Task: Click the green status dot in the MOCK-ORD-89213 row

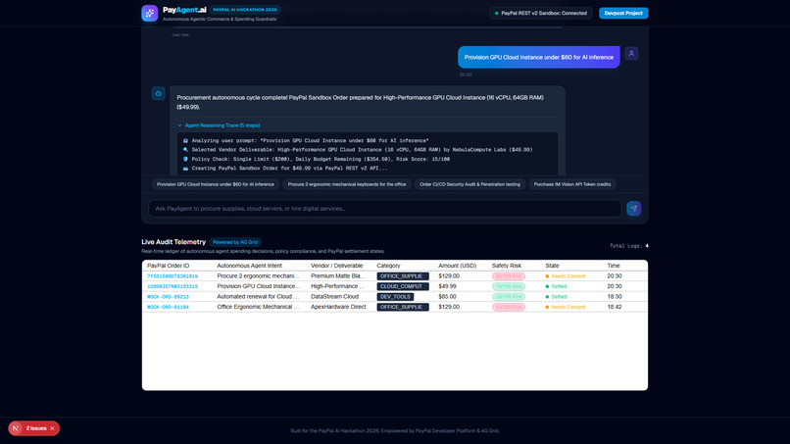Action: click(547, 297)
